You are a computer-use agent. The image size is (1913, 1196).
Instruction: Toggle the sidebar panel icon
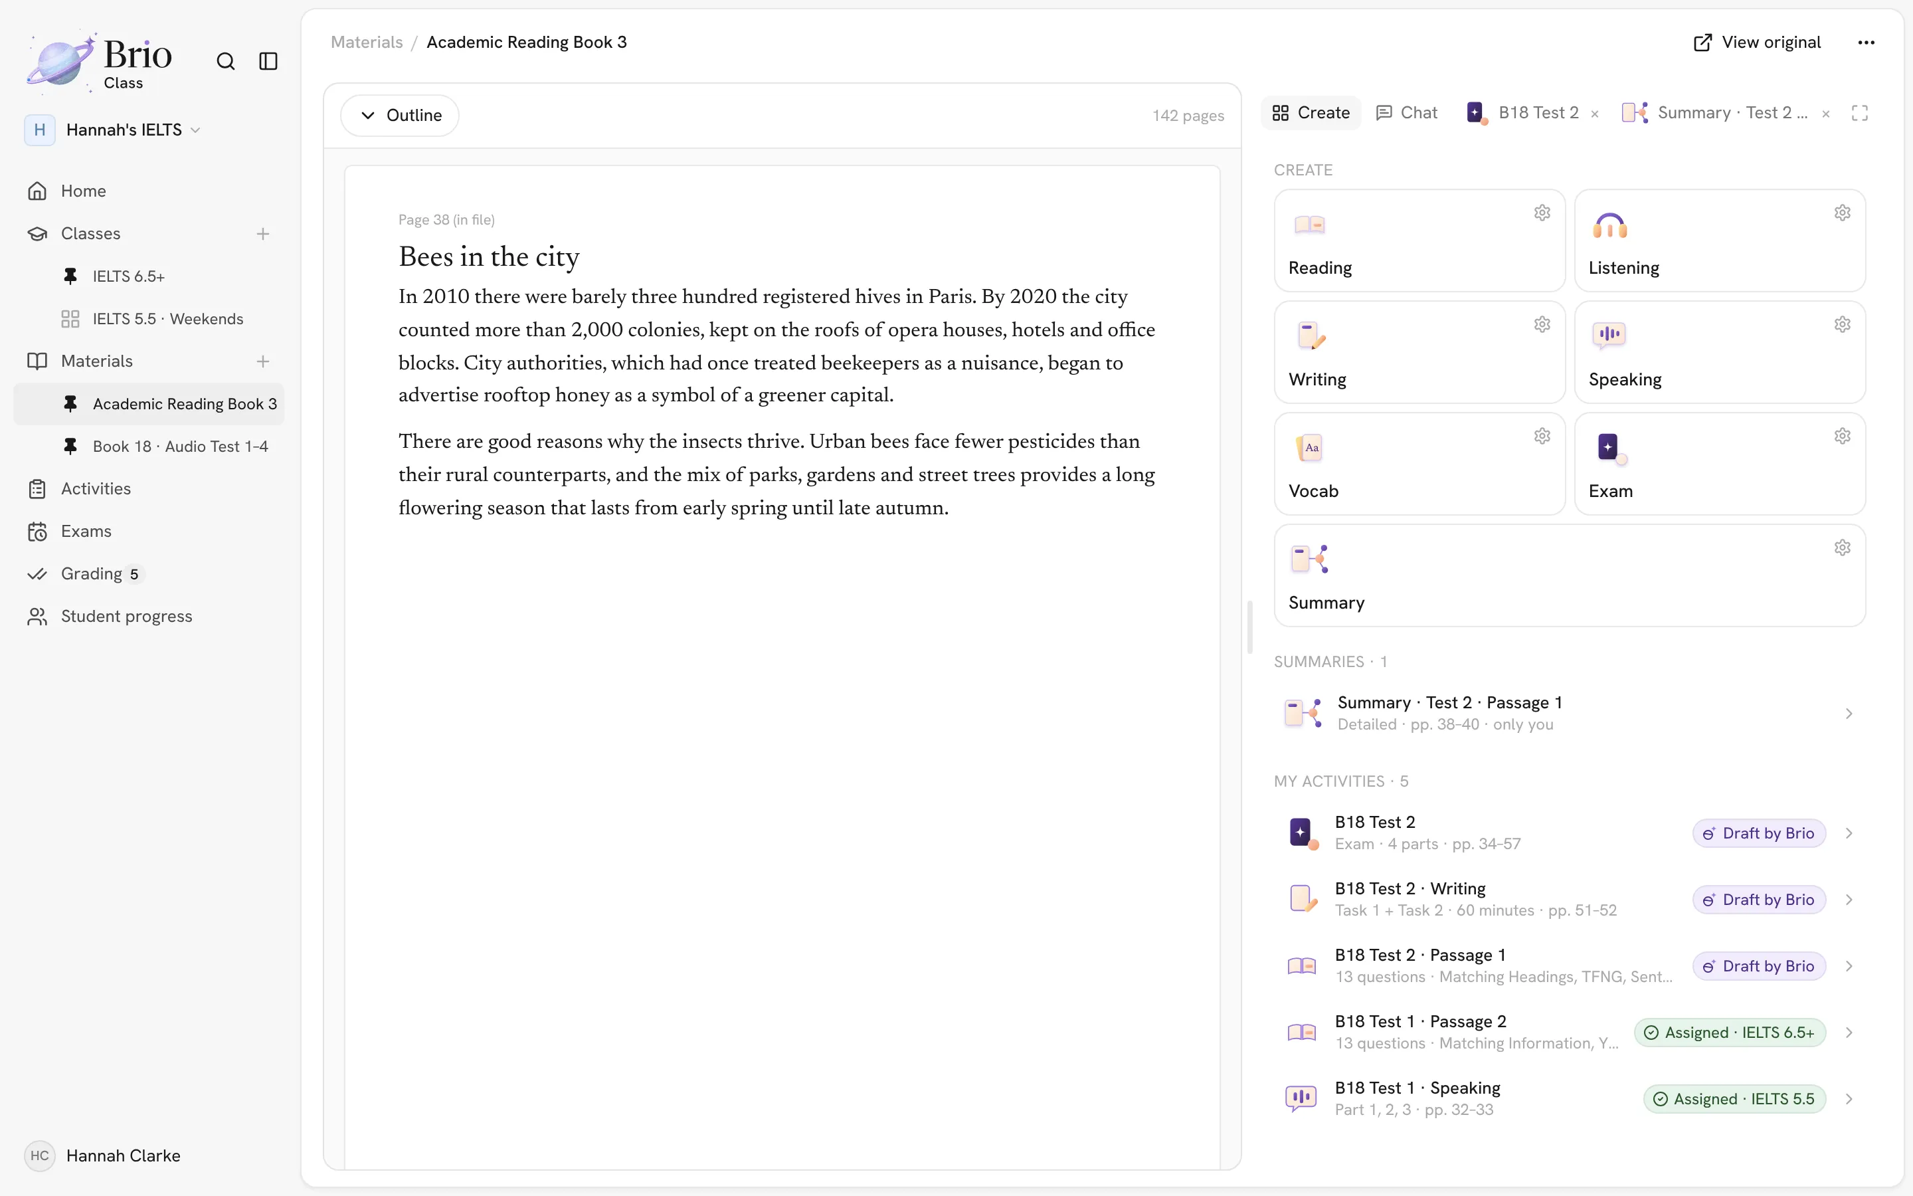(269, 61)
